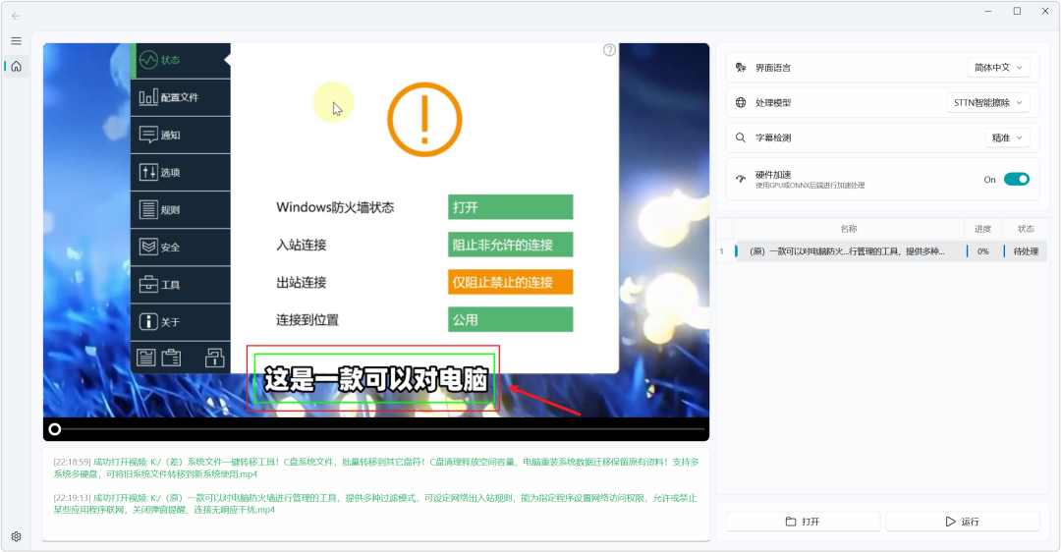Click the 状态 column header
This screenshot has width=1061, height=552.
coord(1026,229)
